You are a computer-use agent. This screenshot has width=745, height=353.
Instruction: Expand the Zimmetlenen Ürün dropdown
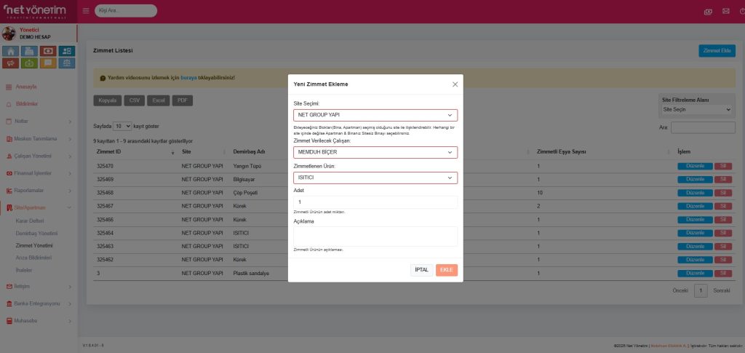(375, 178)
